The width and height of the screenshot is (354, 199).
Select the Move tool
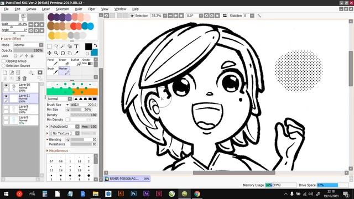pos(49,53)
